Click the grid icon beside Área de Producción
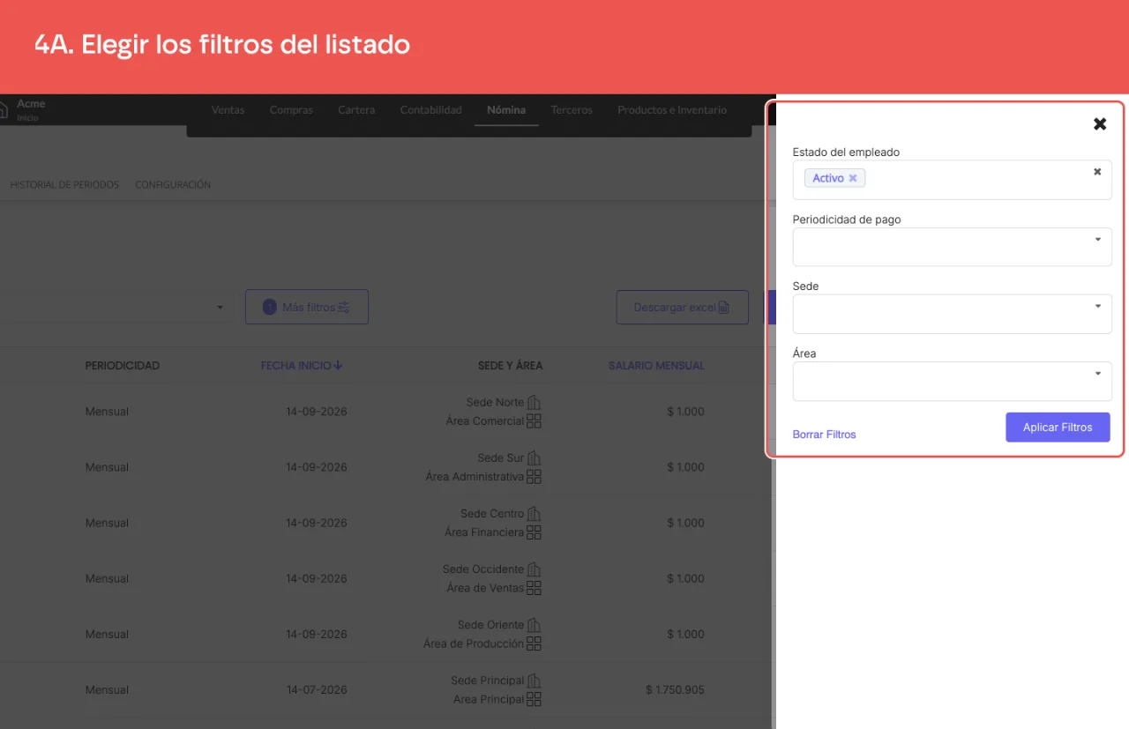Image resolution: width=1129 pixels, height=729 pixels. tap(534, 643)
